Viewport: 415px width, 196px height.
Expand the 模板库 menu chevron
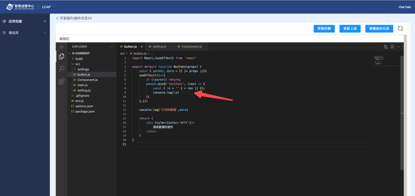click(x=45, y=33)
